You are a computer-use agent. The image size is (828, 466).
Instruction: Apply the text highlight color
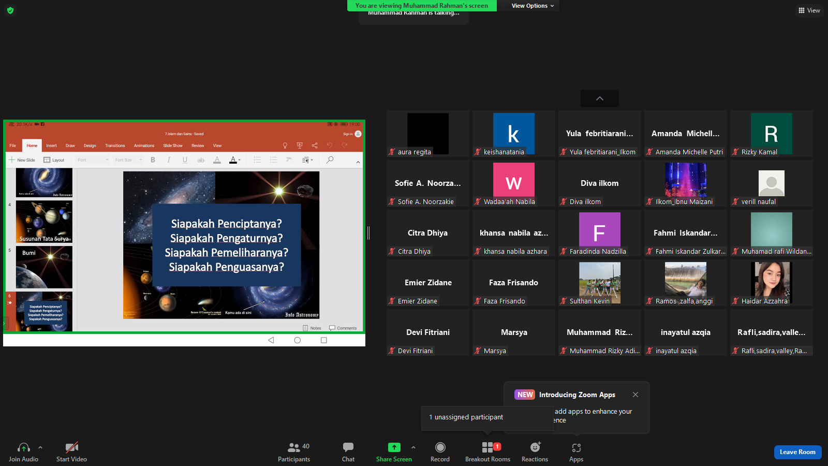[217, 160]
